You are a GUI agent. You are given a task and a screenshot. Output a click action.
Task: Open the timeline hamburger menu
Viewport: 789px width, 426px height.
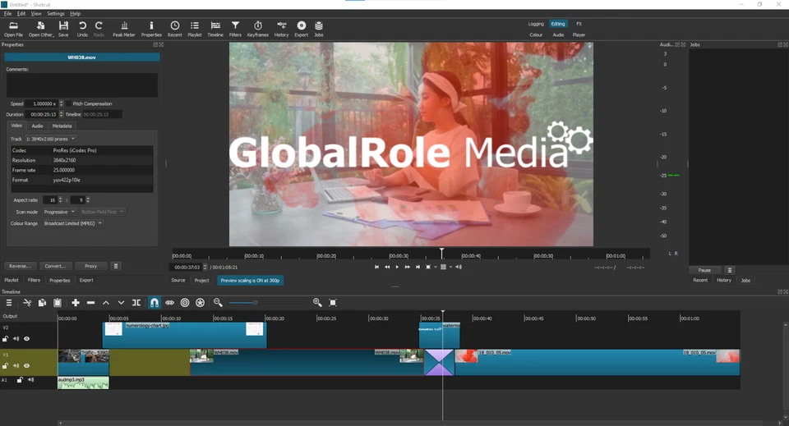(8, 302)
